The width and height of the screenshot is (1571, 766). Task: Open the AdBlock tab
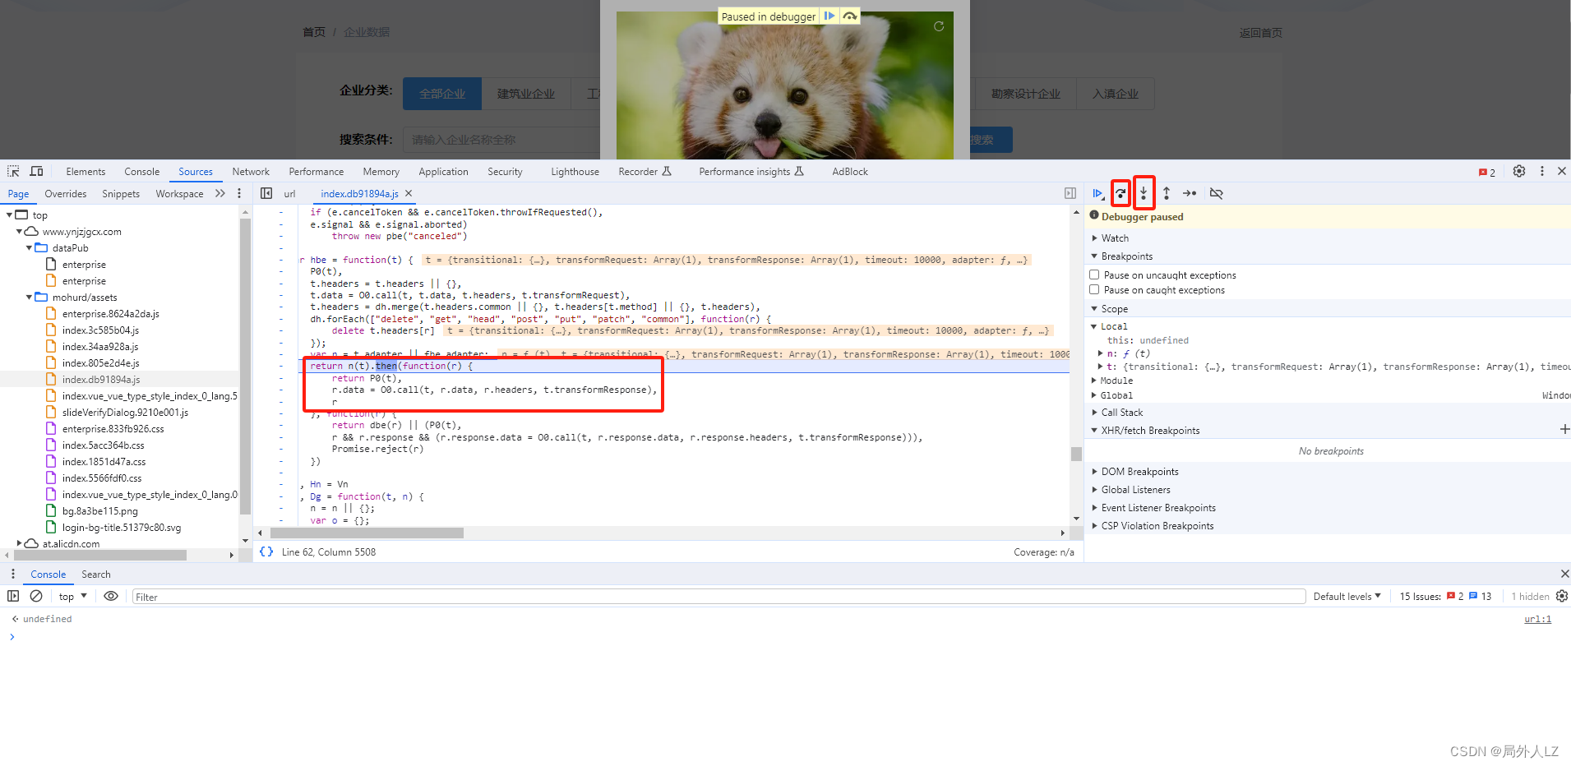(x=850, y=171)
